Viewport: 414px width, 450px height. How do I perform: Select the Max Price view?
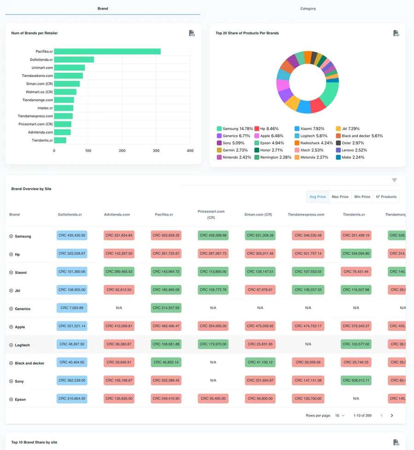[340, 197]
